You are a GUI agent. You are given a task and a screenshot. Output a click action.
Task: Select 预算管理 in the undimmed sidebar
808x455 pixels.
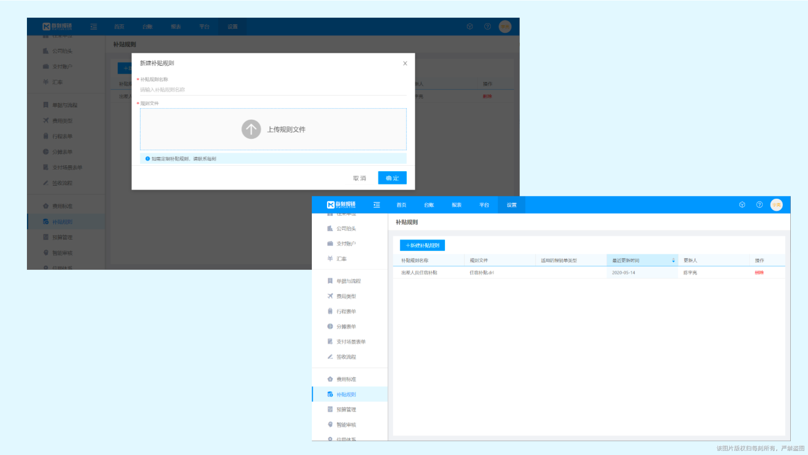pyautogui.click(x=346, y=410)
